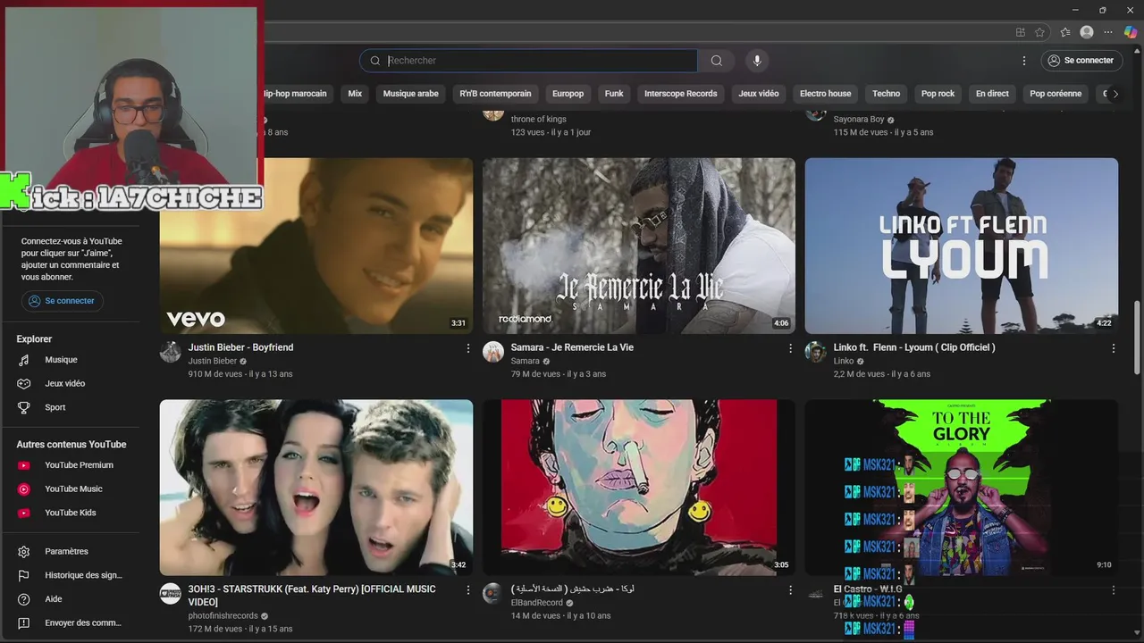Select the Electro house chip
Viewport: 1144px width, 643px height.
(826, 94)
